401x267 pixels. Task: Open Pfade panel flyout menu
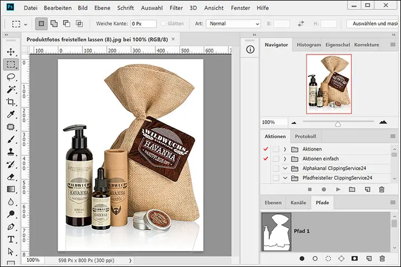click(x=393, y=202)
